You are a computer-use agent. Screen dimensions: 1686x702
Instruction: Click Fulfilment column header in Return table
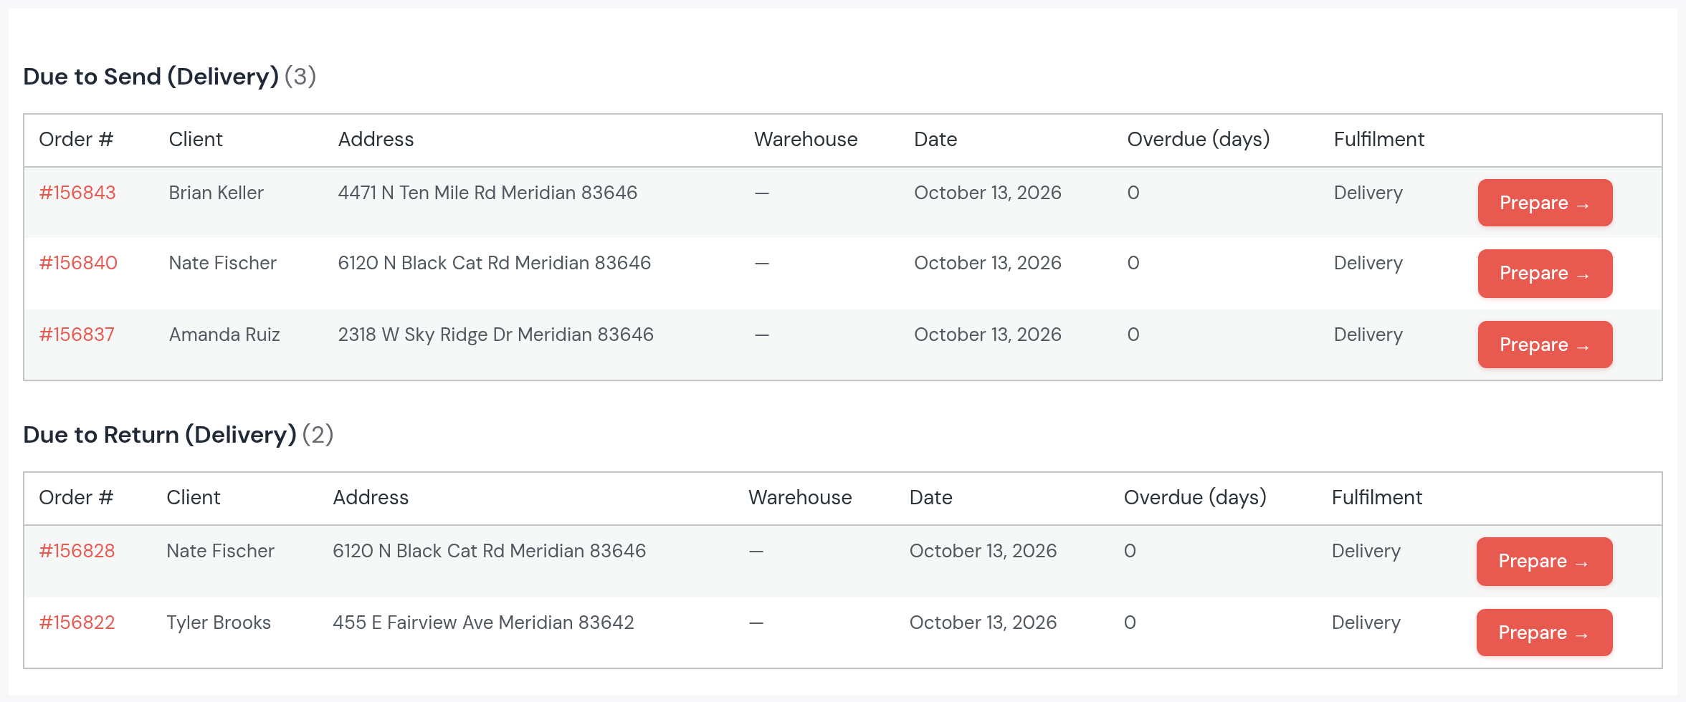pos(1377,497)
